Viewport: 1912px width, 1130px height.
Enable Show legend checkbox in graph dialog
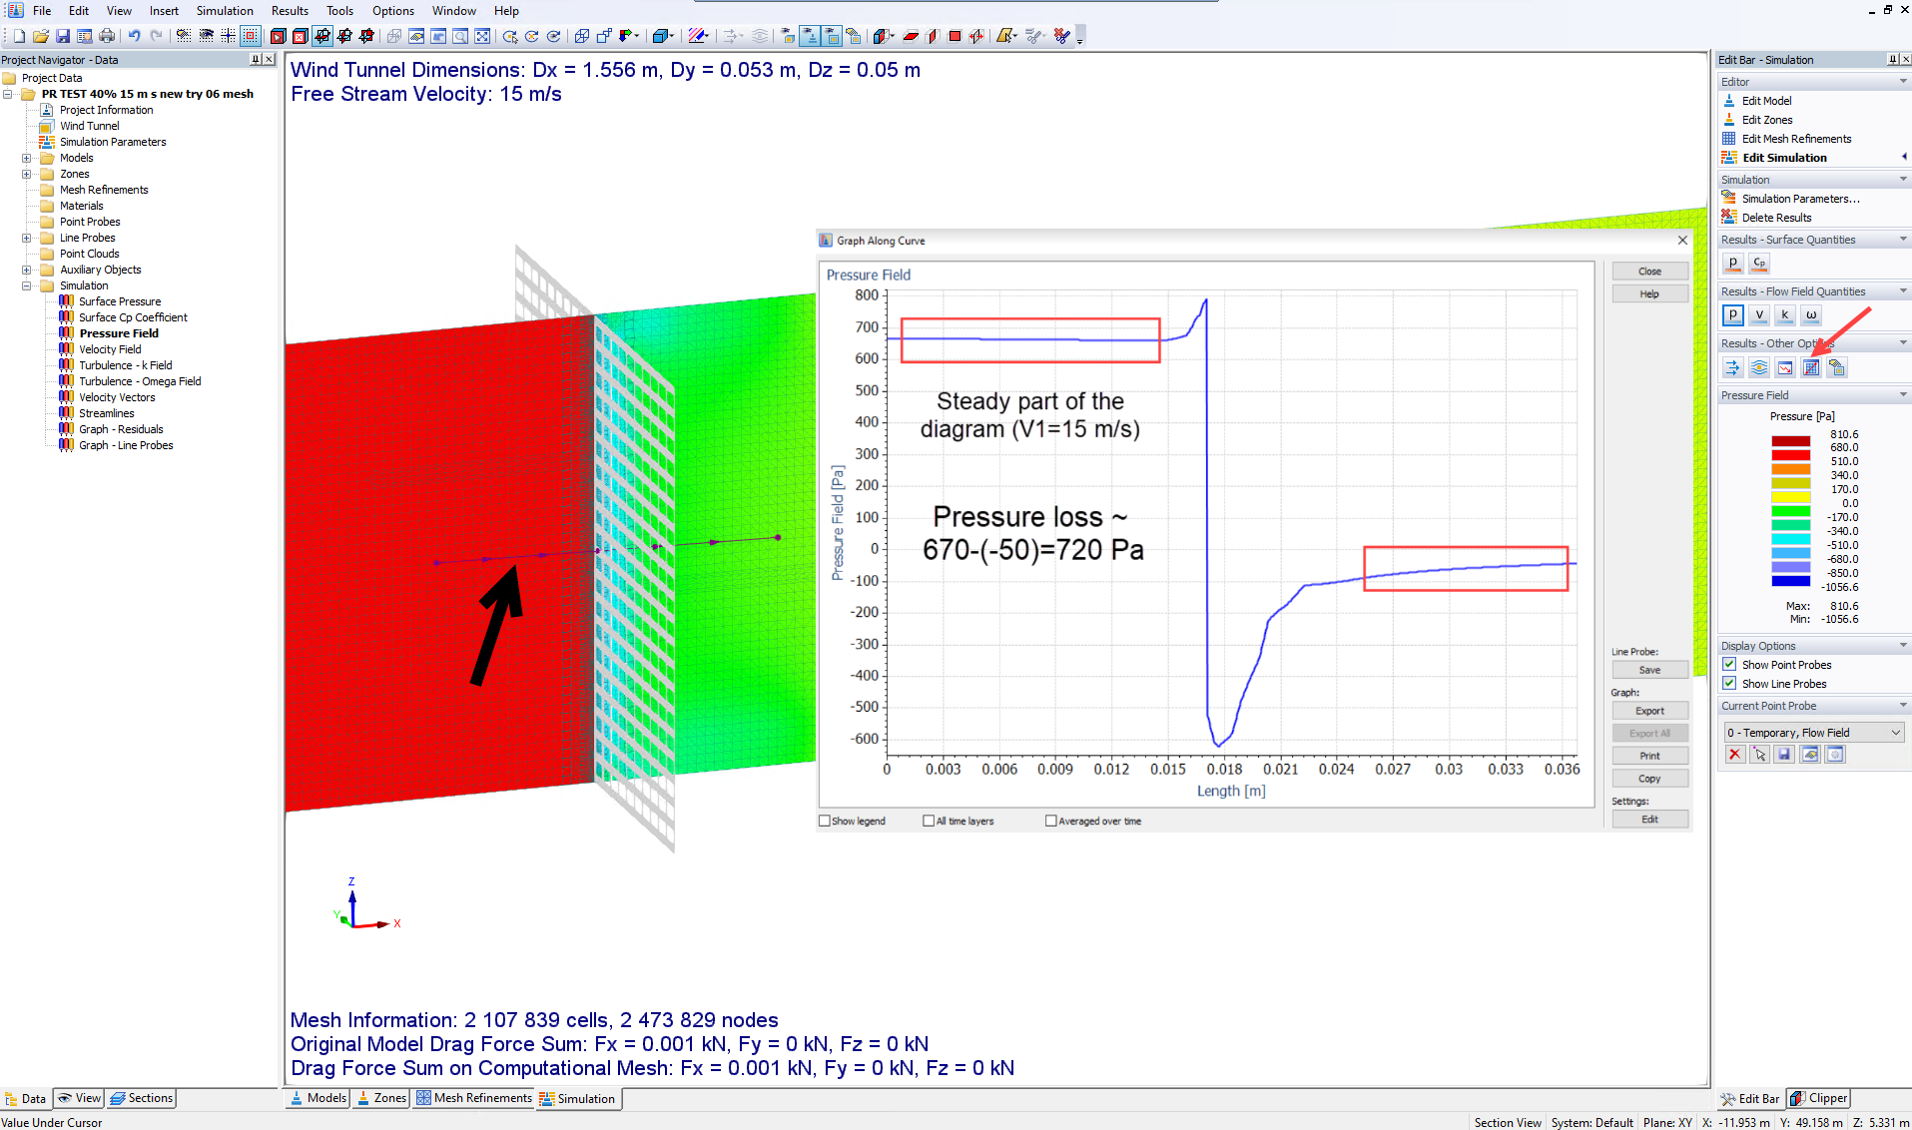(x=825, y=821)
